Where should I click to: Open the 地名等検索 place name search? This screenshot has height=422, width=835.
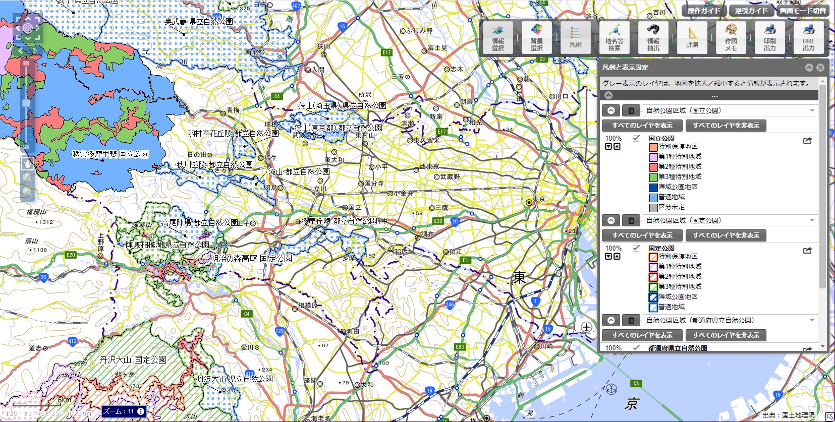click(615, 37)
